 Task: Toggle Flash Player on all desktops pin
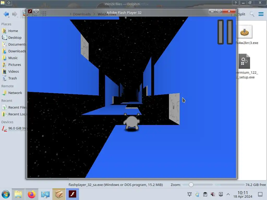(x=36, y=11)
